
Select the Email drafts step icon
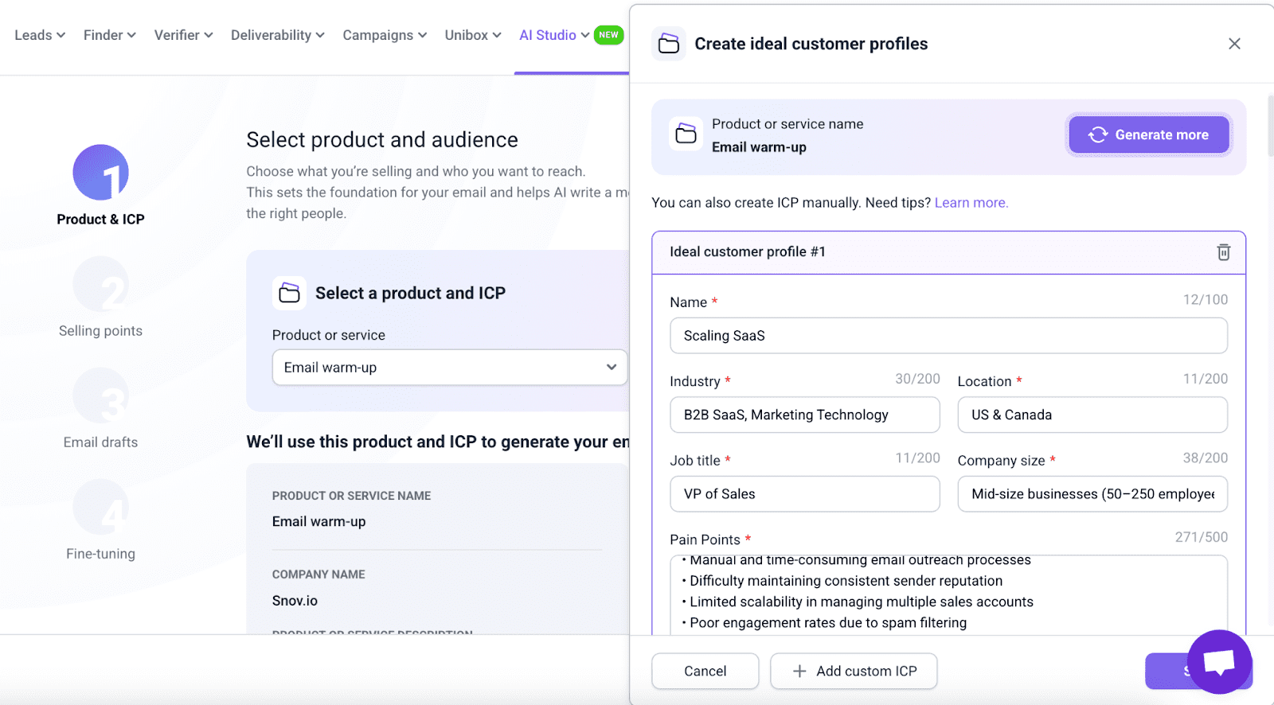(100, 395)
